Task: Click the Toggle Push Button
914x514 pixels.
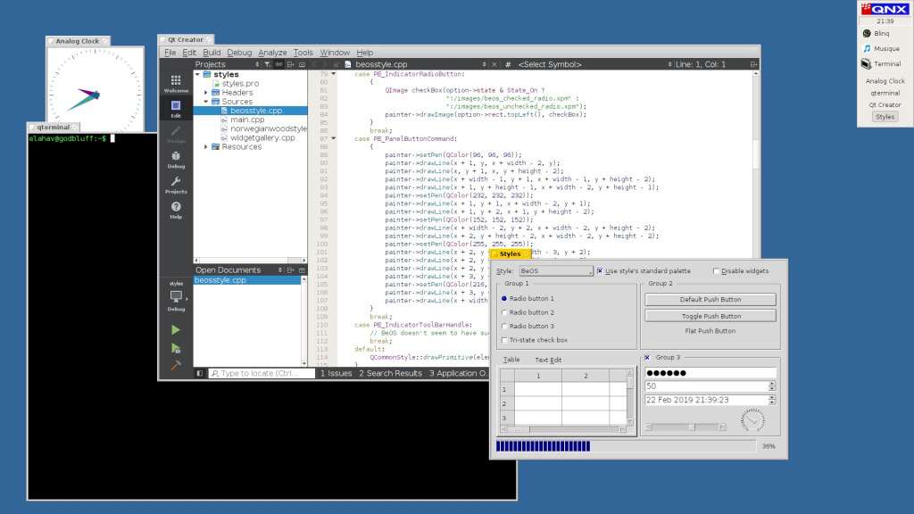Action: [710, 316]
